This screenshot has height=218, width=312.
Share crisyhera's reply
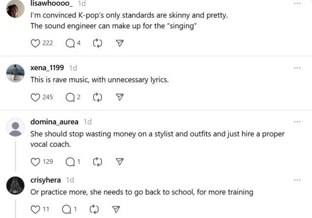116,209
